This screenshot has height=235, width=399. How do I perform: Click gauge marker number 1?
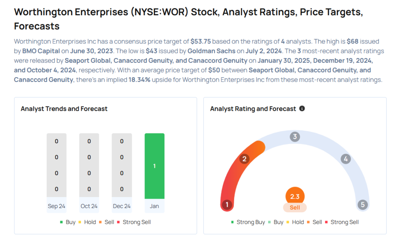[227, 205]
